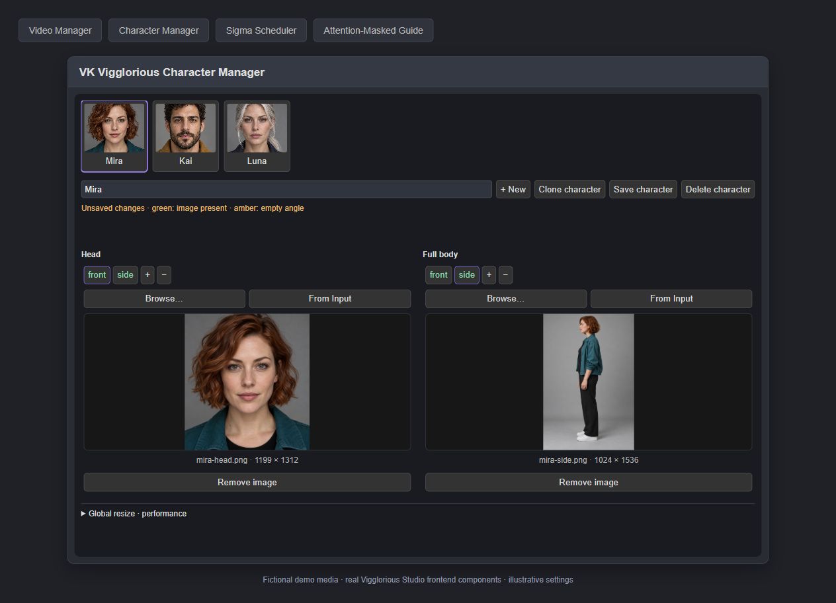The image size is (836, 603).
Task: Create a character with + New
Action: (x=513, y=189)
